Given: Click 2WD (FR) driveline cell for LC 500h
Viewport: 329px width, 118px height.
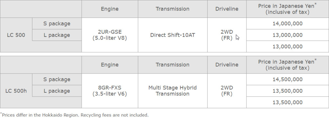Looking at the screenshot, I should pyautogui.click(x=227, y=91).
